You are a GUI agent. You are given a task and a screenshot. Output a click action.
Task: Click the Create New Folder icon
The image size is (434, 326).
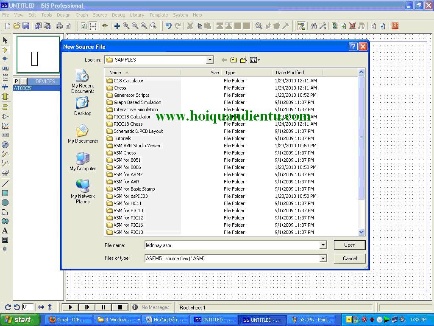(x=244, y=60)
